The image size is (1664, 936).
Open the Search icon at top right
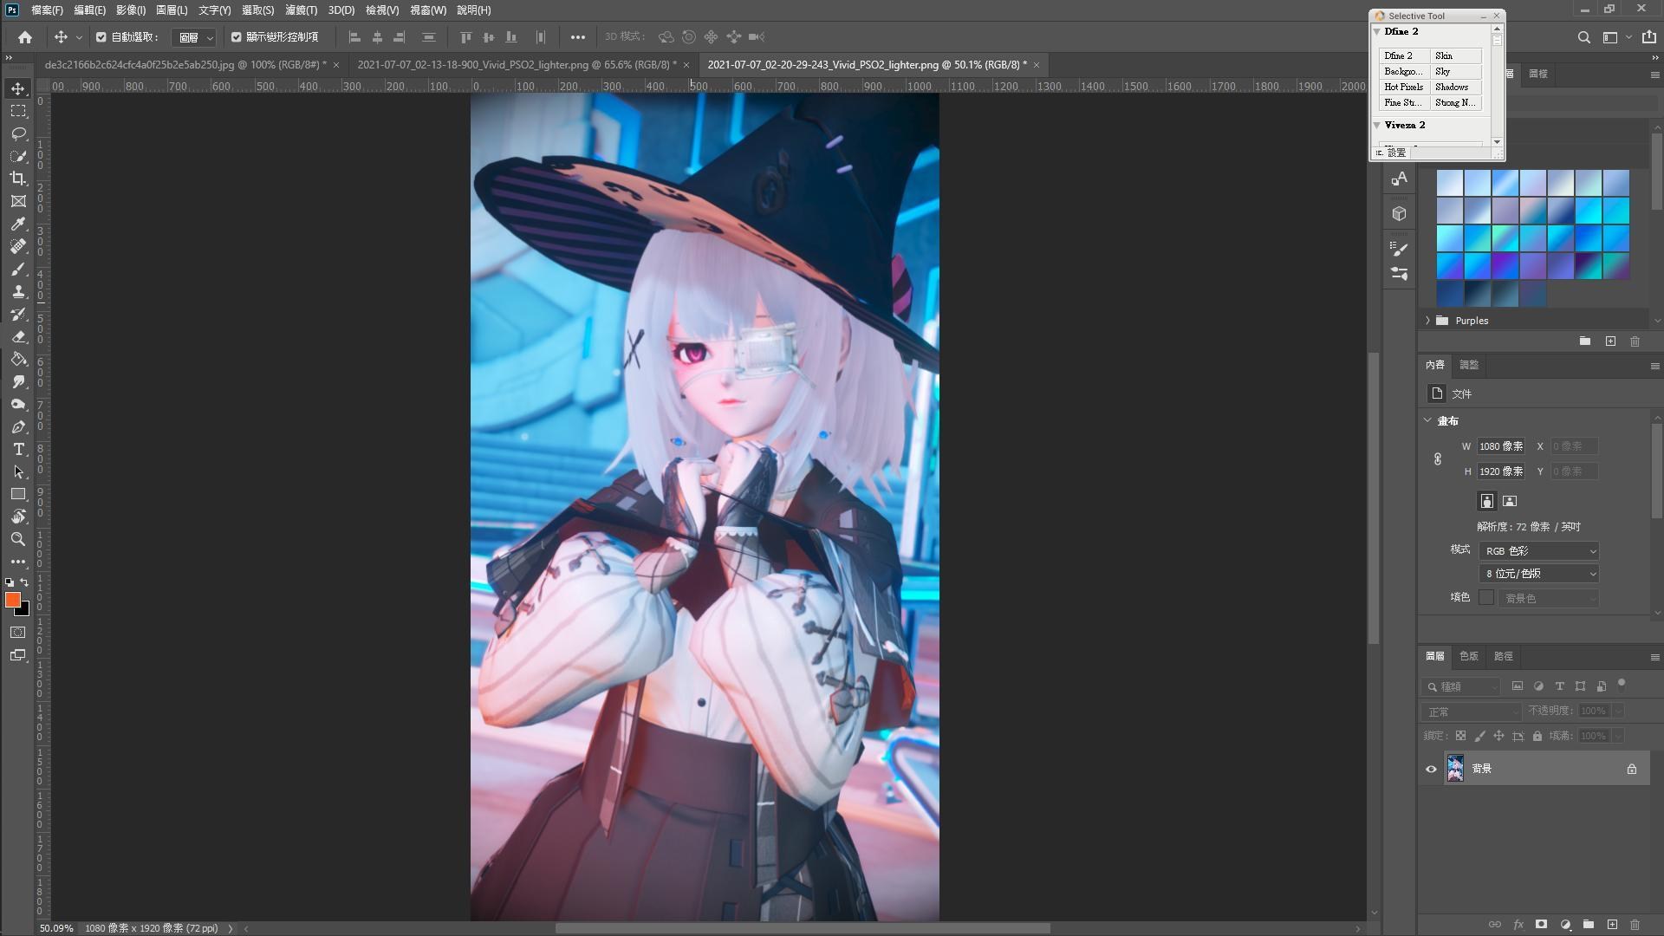point(1583,37)
